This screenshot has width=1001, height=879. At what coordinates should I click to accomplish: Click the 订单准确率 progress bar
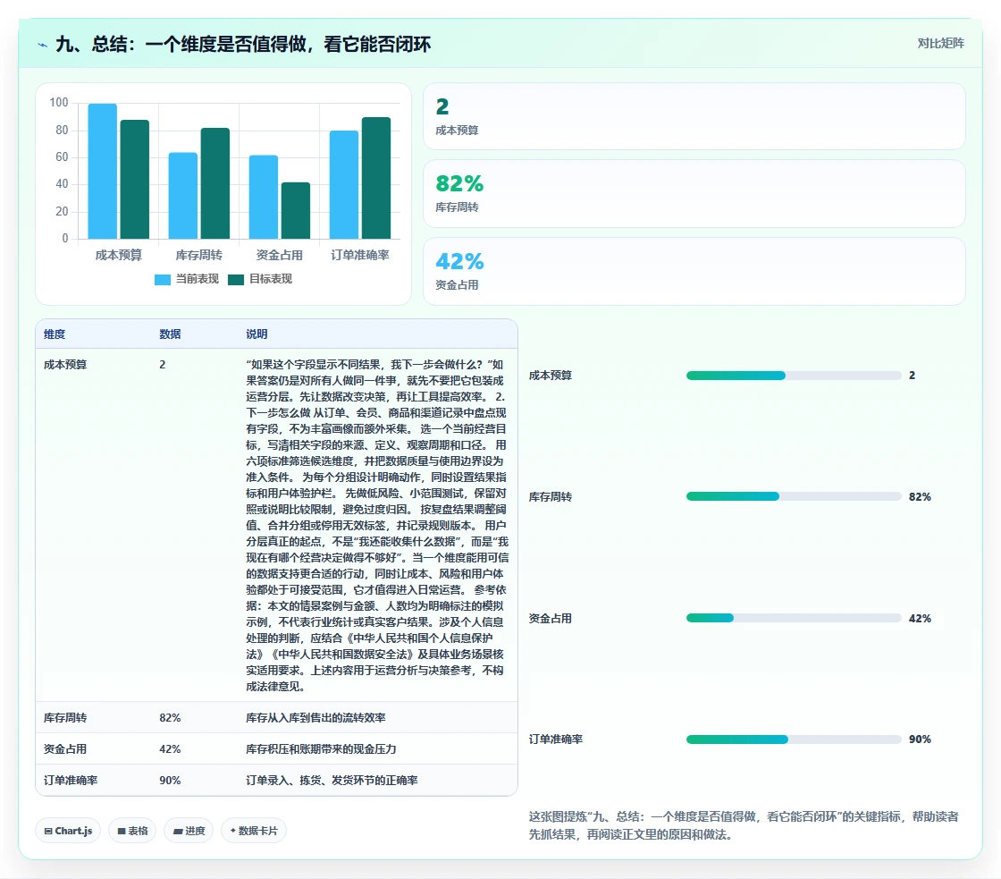point(794,740)
